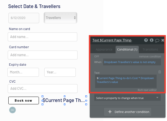The height and width of the screenshot is (121, 167).
Task: Toggle the condition OFF indicator
Action: (x=97, y=56)
